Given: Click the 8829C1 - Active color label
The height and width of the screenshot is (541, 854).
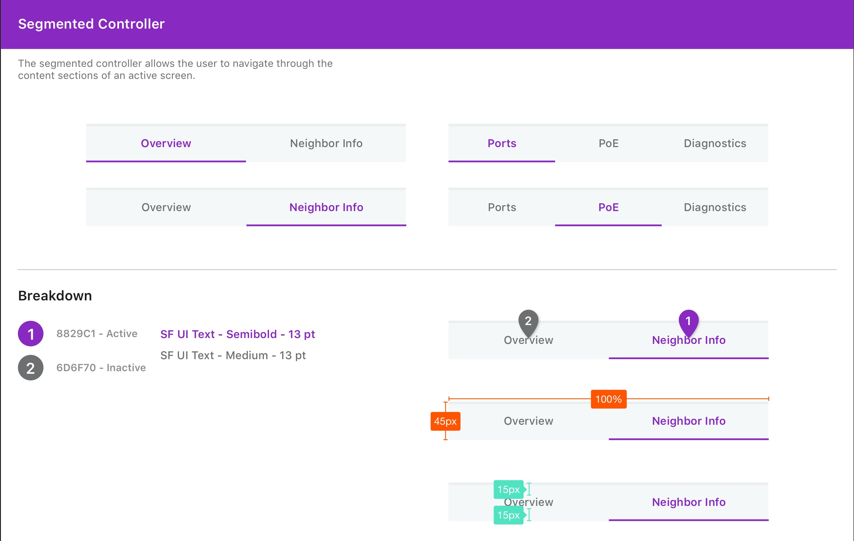Looking at the screenshot, I should [x=97, y=333].
